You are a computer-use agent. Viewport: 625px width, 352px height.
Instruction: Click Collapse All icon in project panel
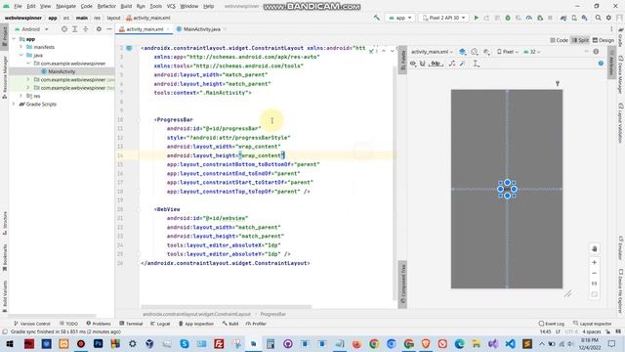(85, 29)
